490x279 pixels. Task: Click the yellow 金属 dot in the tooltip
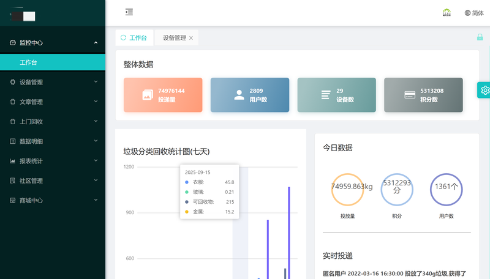(x=187, y=212)
